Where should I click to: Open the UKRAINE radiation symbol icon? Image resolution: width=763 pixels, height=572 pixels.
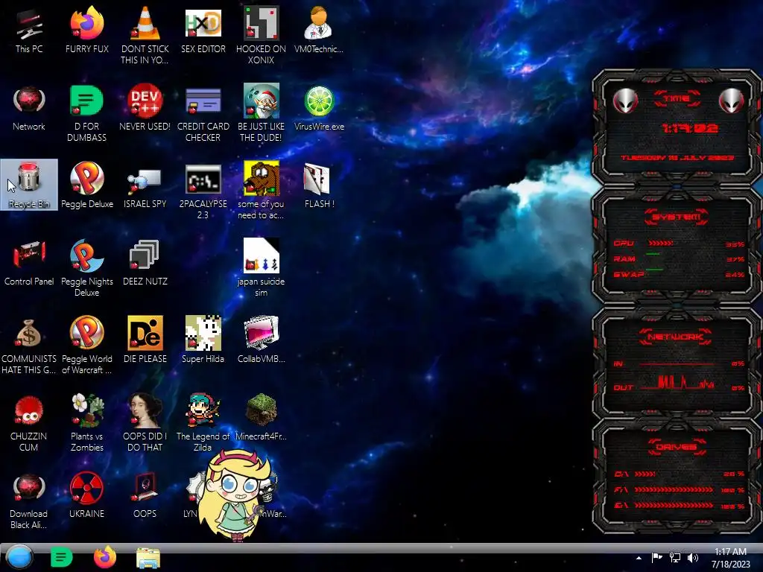(x=86, y=495)
